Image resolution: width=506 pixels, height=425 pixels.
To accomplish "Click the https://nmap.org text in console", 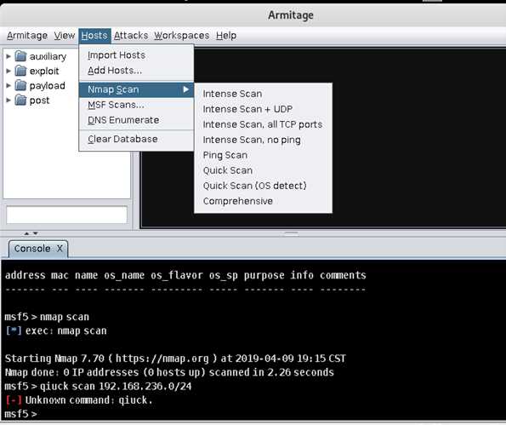I will (162, 359).
